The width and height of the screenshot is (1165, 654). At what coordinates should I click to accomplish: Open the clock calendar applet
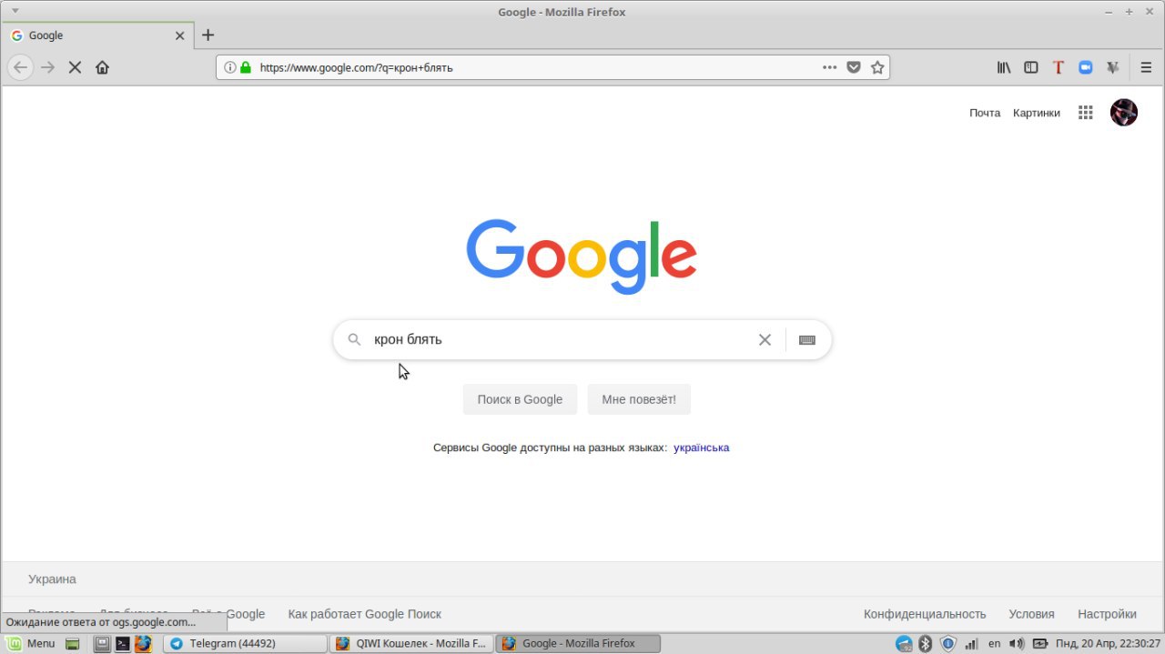click(1108, 643)
